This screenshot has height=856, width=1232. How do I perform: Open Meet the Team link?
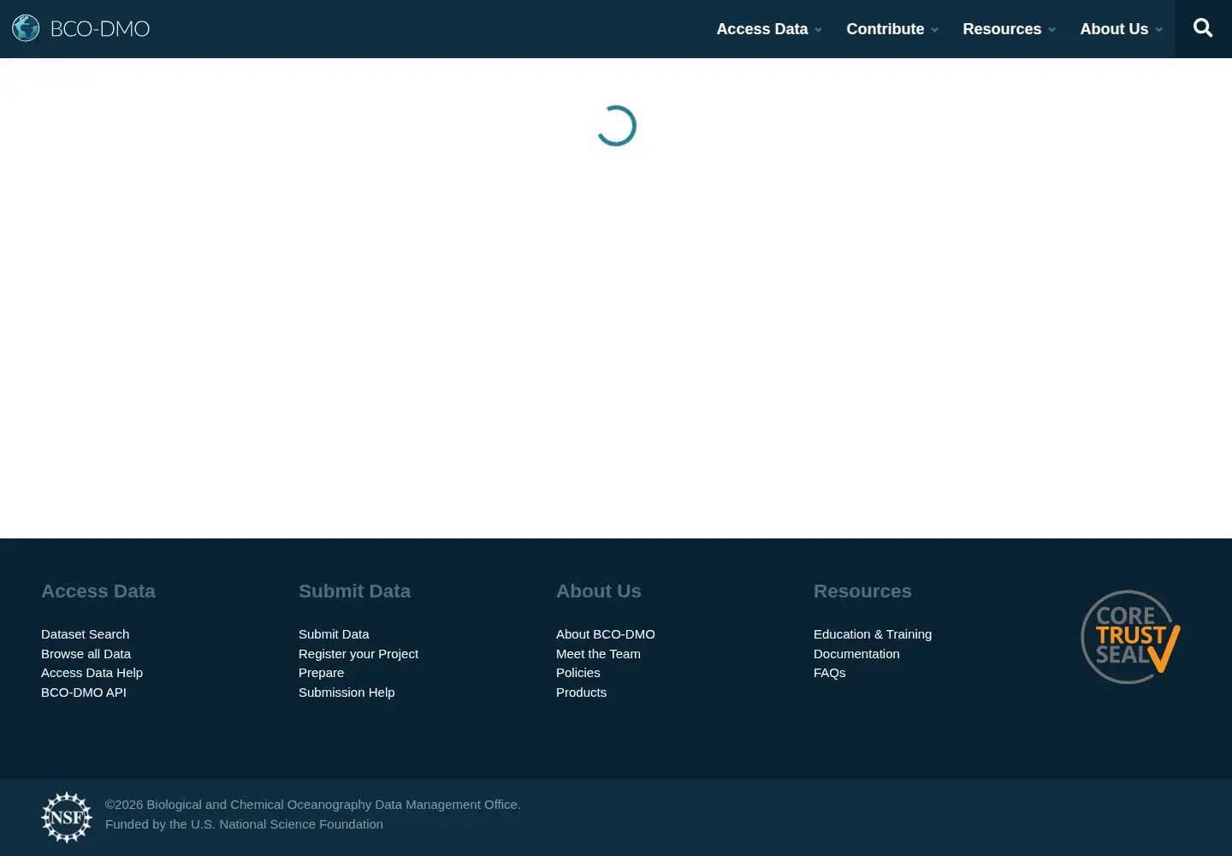[x=598, y=654]
